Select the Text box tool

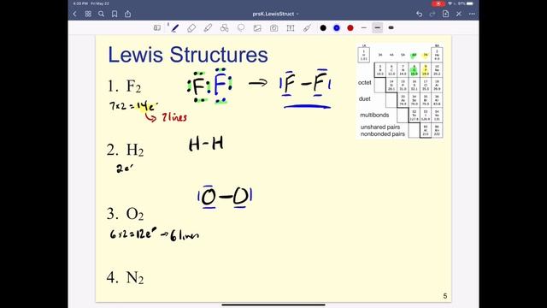click(x=291, y=28)
